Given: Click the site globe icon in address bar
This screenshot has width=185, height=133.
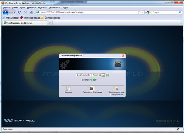Looking at the screenshot, I should [x=38, y=12].
